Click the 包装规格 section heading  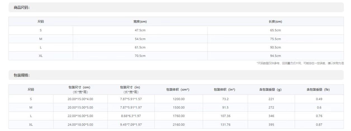(x=22, y=75)
